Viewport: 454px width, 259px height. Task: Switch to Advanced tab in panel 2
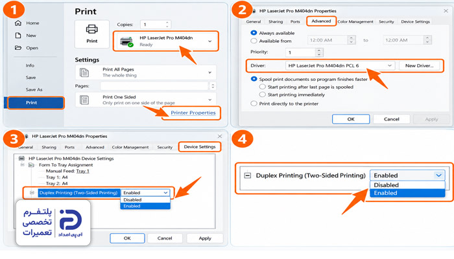[321, 21]
